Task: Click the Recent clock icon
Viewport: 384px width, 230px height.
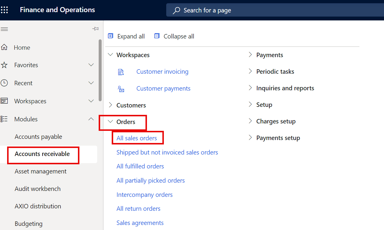Action: coord(5,83)
